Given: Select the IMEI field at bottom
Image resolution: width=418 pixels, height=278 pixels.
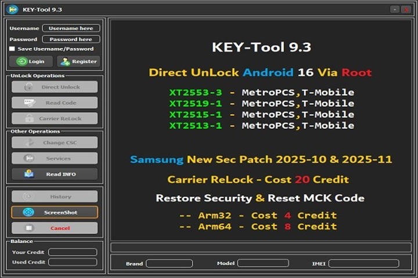Looking at the screenshot, I should tap(363, 264).
